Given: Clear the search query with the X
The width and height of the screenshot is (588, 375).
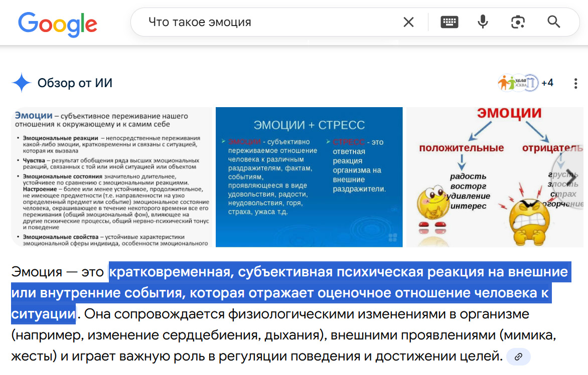Looking at the screenshot, I should click(408, 22).
